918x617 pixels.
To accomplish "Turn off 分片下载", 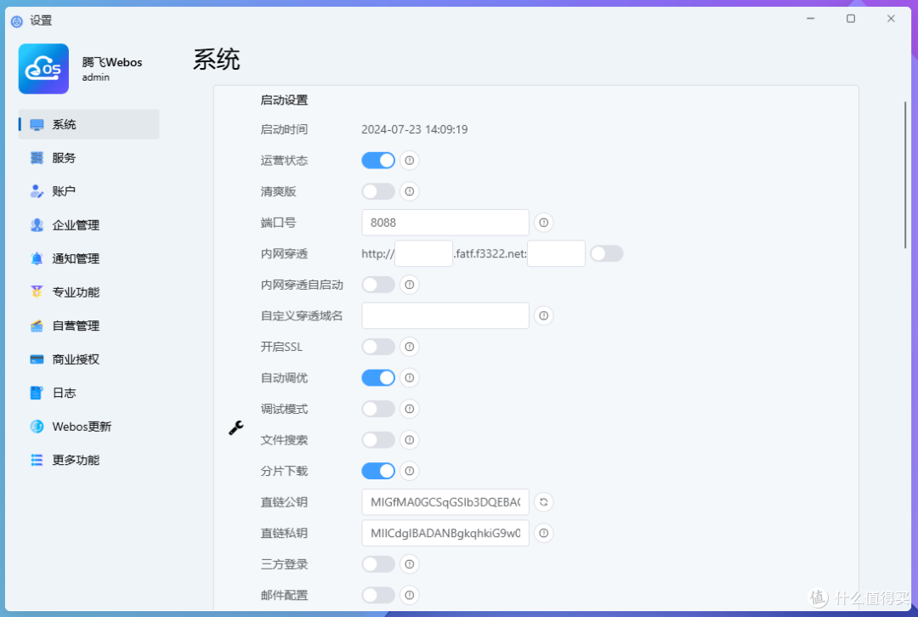I will coord(377,471).
